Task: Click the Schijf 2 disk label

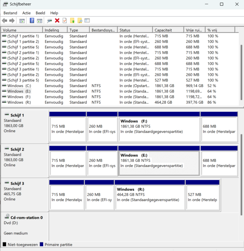Action: click(17, 149)
